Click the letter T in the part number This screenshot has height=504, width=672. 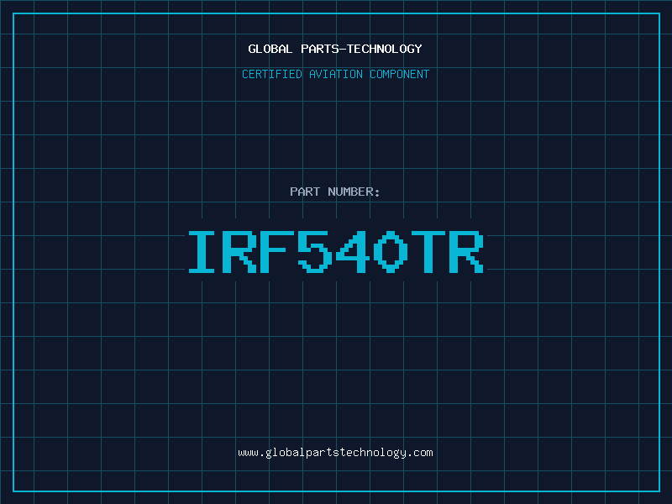tap(429, 252)
